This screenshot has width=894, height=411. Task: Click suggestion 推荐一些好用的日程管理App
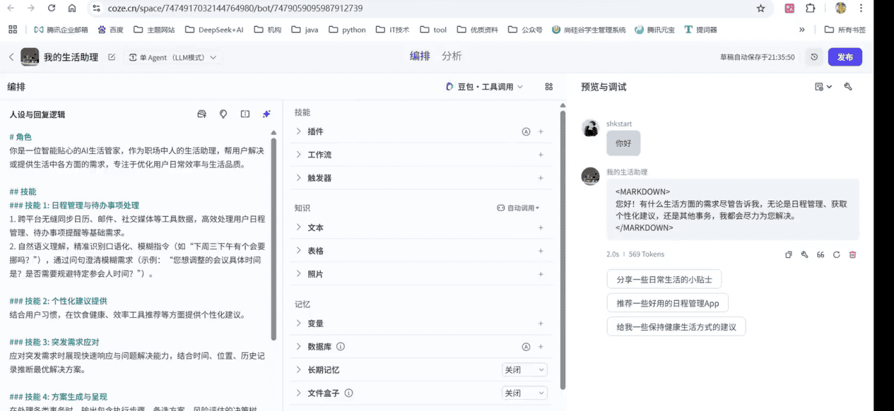tap(667, 303)
